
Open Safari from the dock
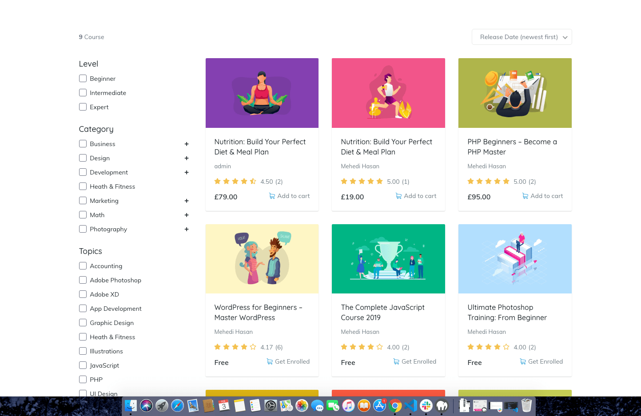[177, 405]
